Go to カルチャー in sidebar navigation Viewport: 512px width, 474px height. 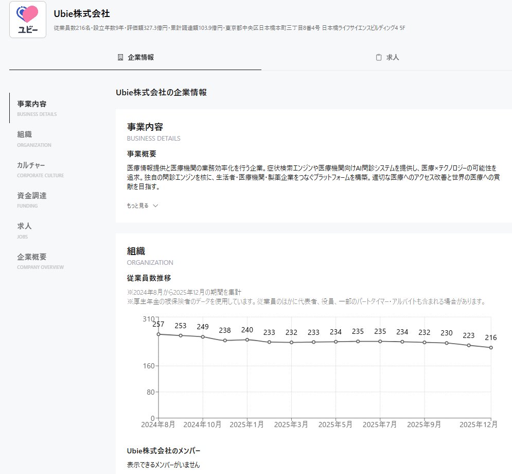[40, 169]
